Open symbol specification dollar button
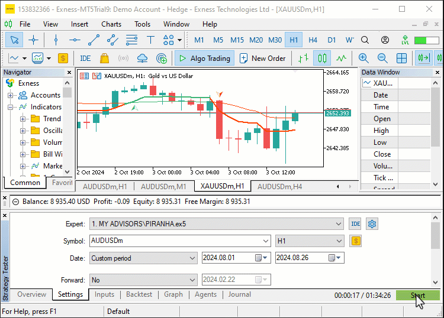This screenshot has width=444, height=318. (x=356, y=241)
